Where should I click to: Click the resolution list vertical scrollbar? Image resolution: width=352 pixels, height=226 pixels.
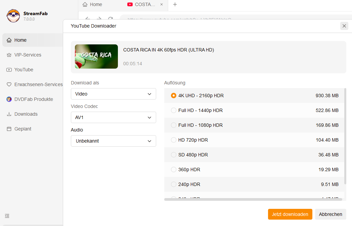tap(345, 135)
